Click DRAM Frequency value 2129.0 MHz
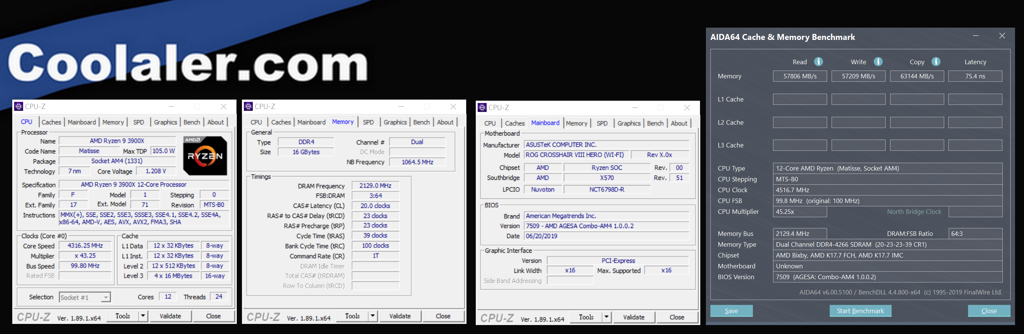The width and height of the screenshot is (1024, 334). pyautogui.click(x=375, y=186)
